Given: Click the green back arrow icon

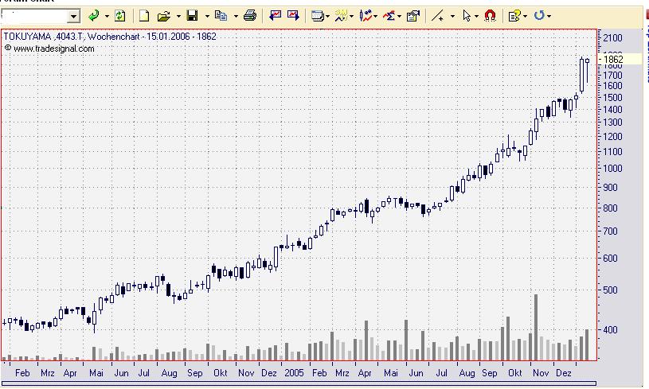Looking at the screenshot, I should (x=94, y=16).
